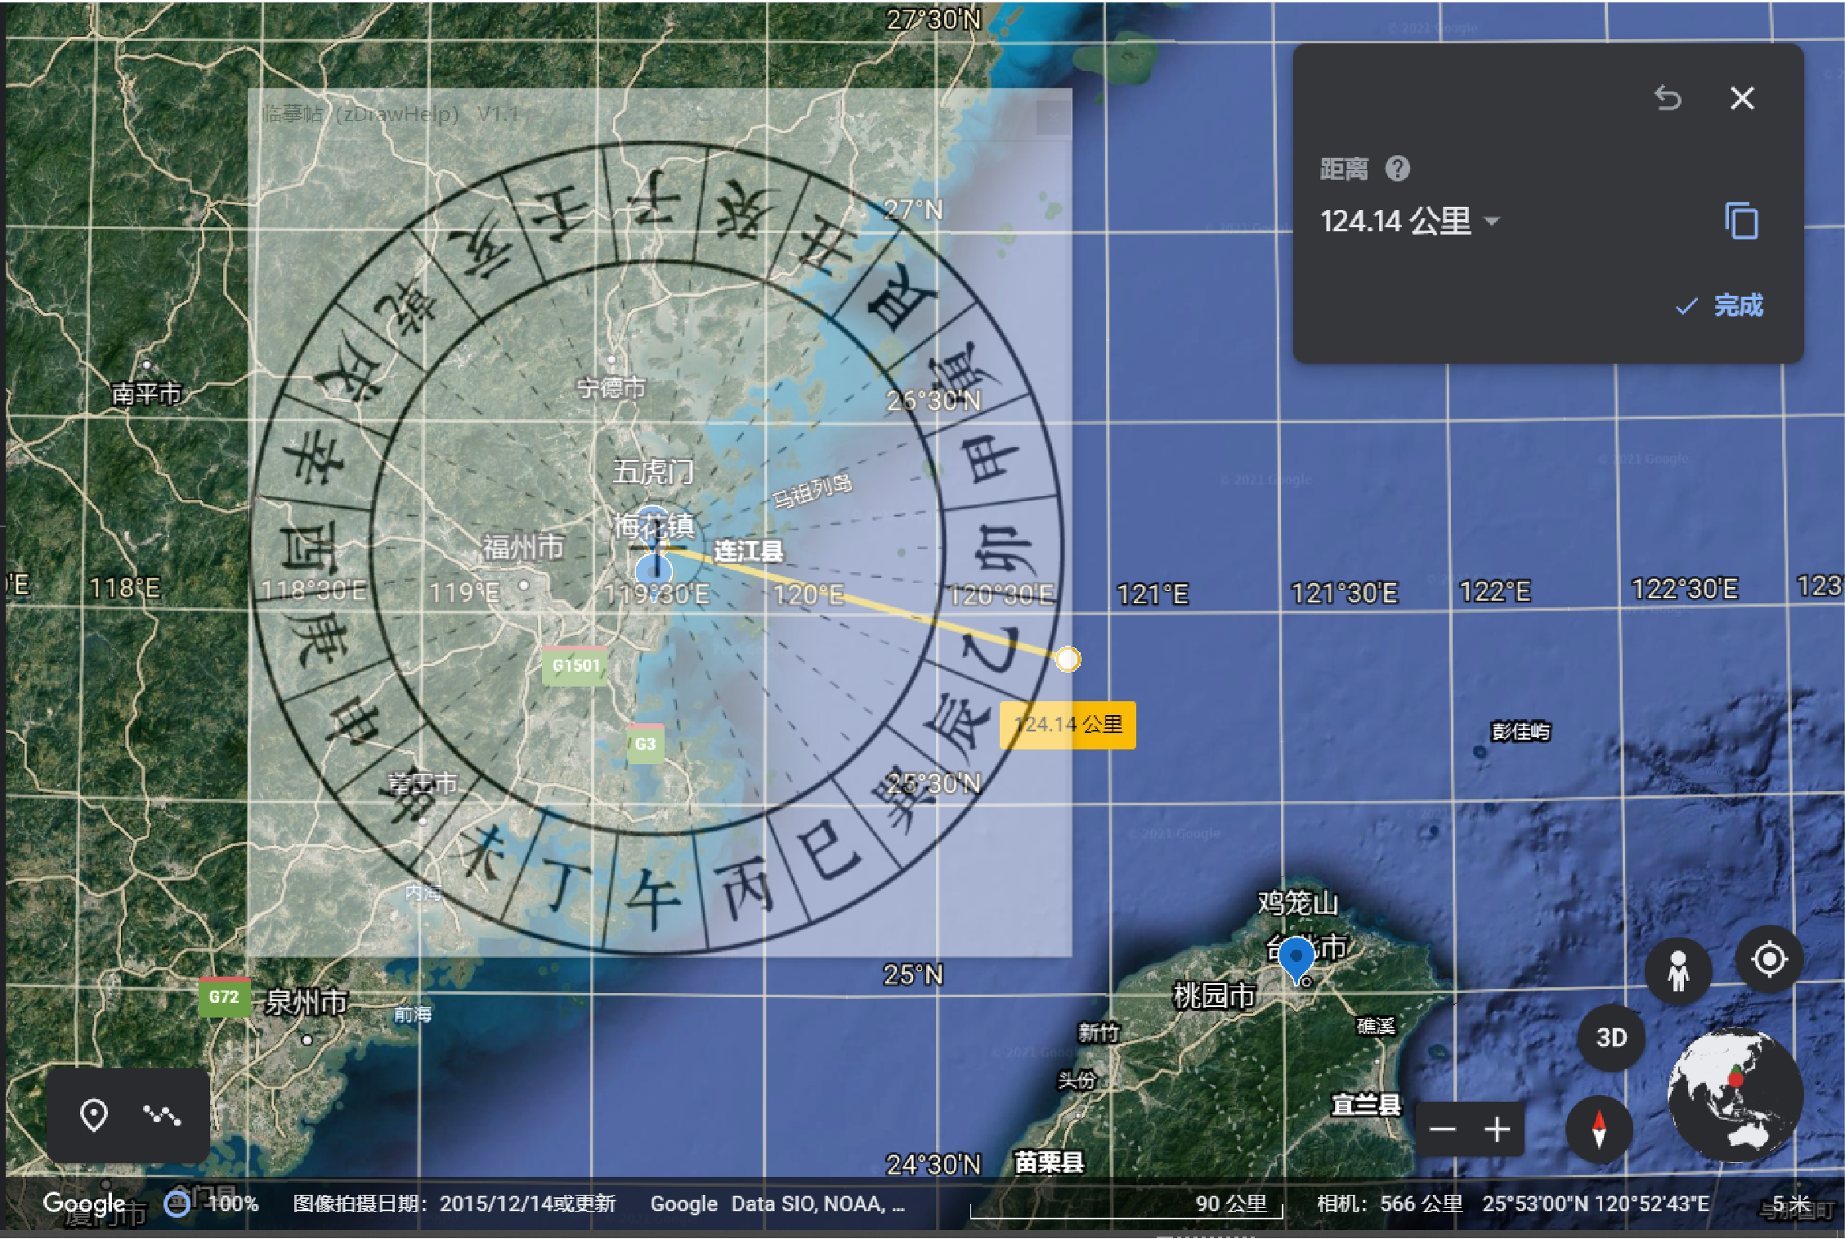The width and height of the screenshot is (1845, 1239).
Task: Click the 连江县 label
Action: (x=748, y=551)
